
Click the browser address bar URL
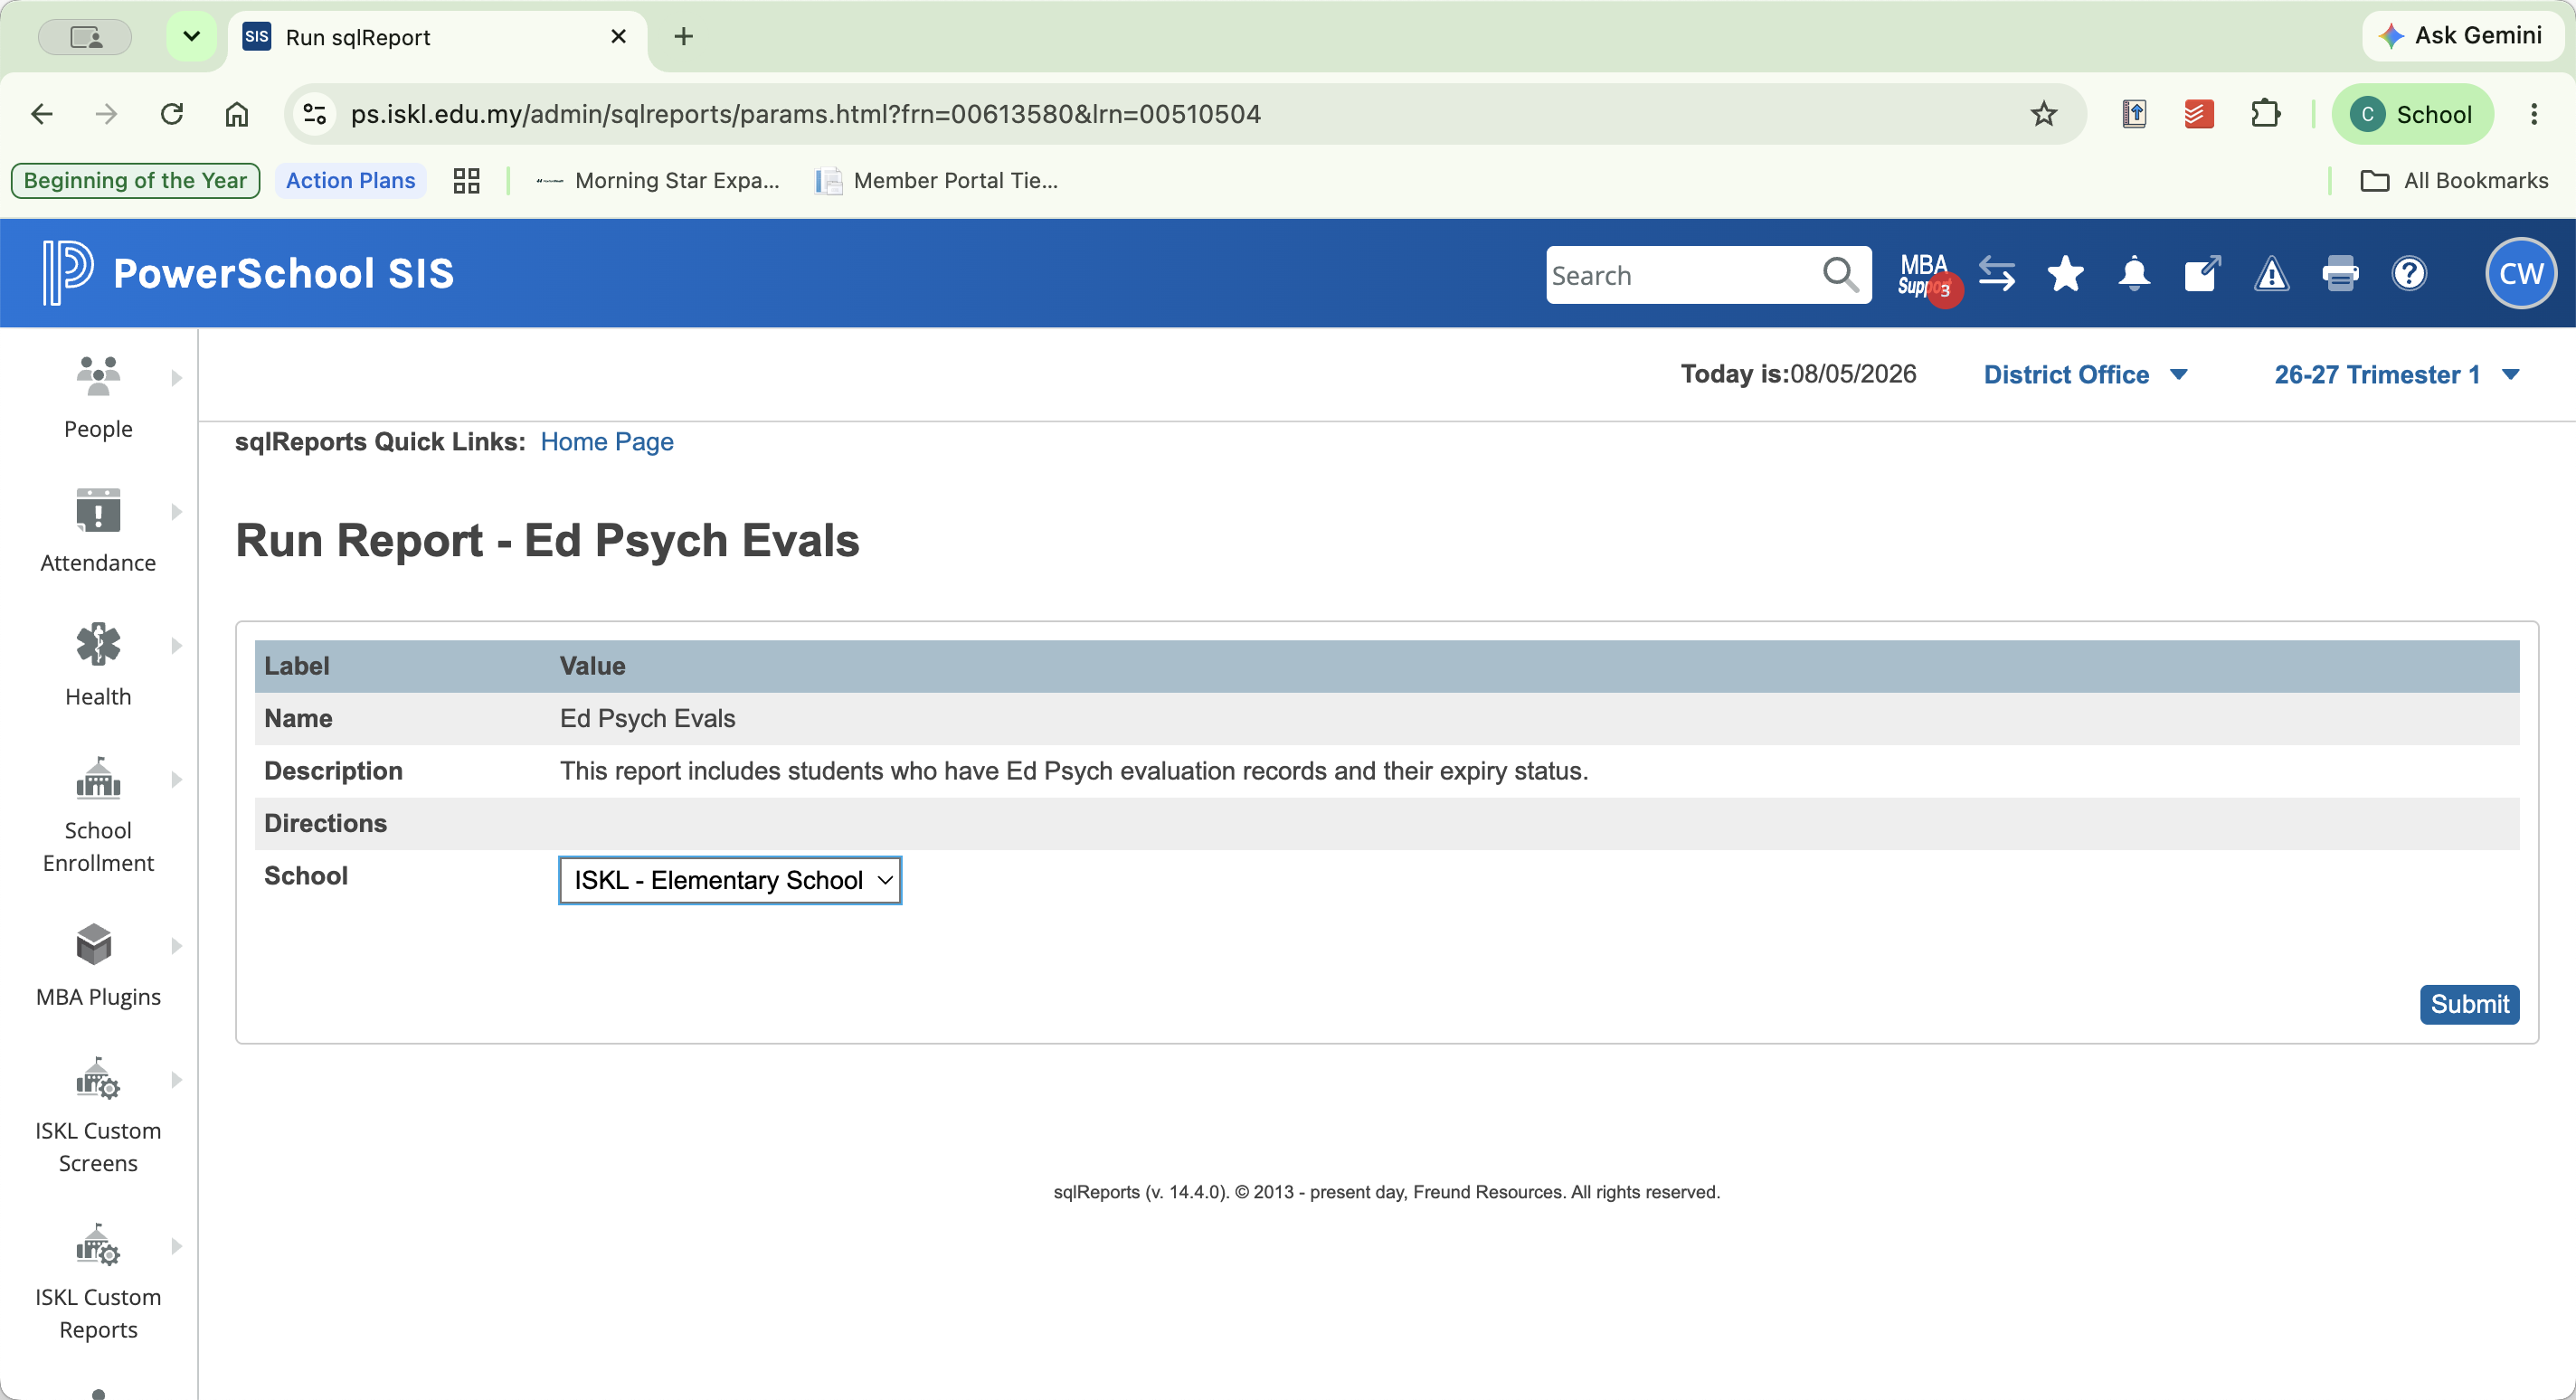[x=806, y=114]
